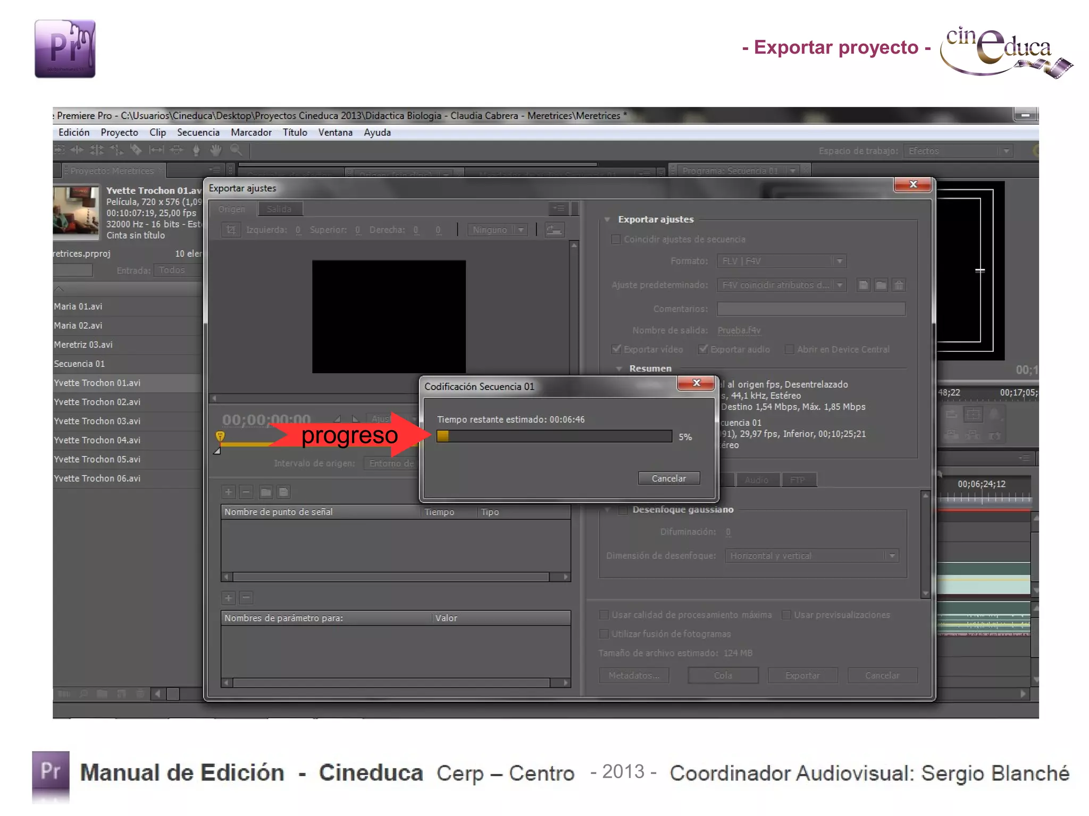Click the add parameter plus icon
The image size is (1089, 816).
coord(229,598)
